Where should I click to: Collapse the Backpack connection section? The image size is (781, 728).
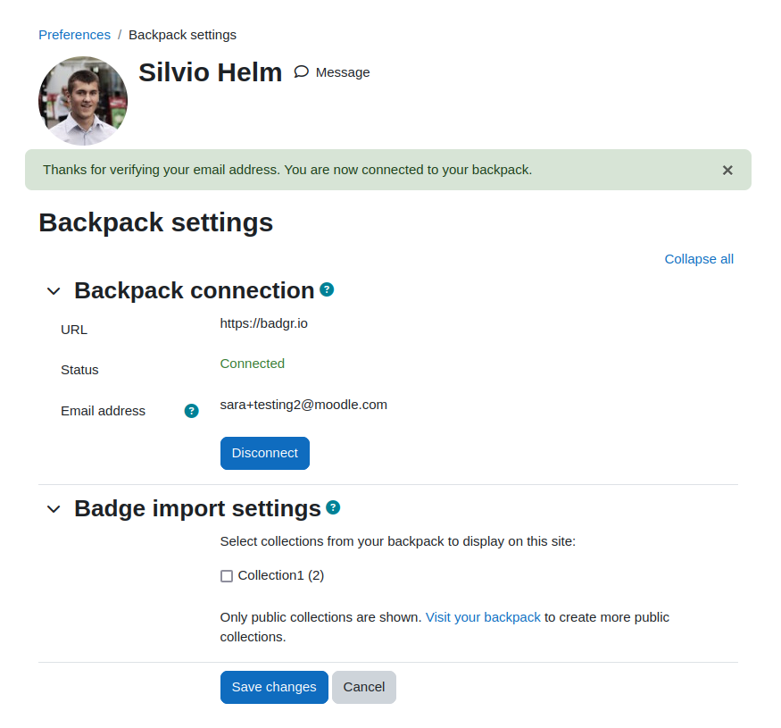[x=54, y=290]
